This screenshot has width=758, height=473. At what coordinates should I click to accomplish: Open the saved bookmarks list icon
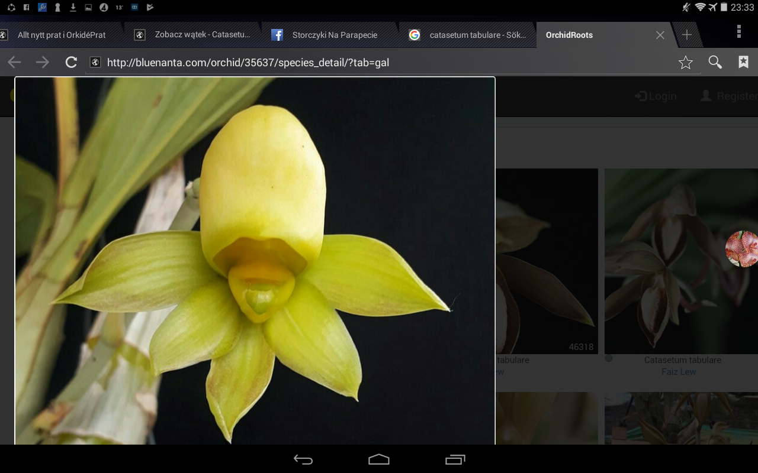[743, 62]
